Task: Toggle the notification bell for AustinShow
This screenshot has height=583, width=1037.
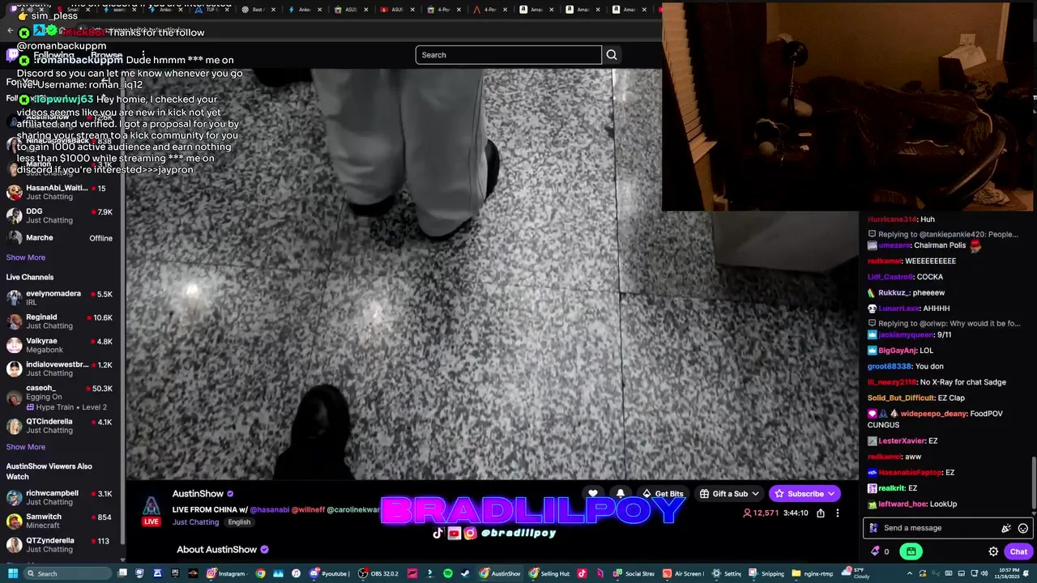Action: tap(621, 494)
